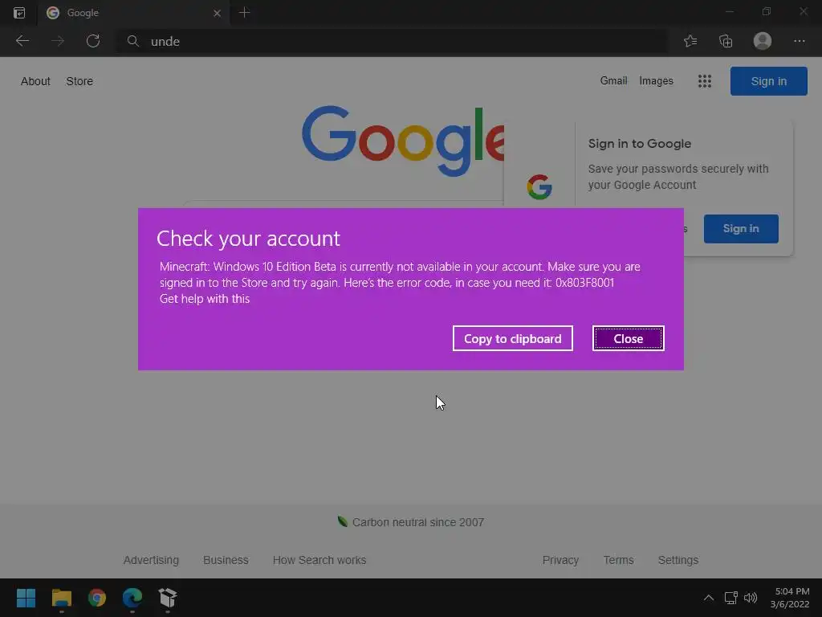Open the Terms footer link
Screen dimensions: 822x617
619,560
